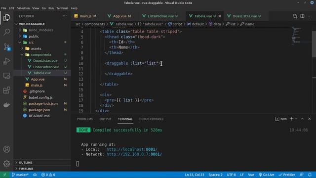Create a new terminal with plus icon
This screenshot has width=316, height=178.
pyautogui.click(x=291, y=119)
